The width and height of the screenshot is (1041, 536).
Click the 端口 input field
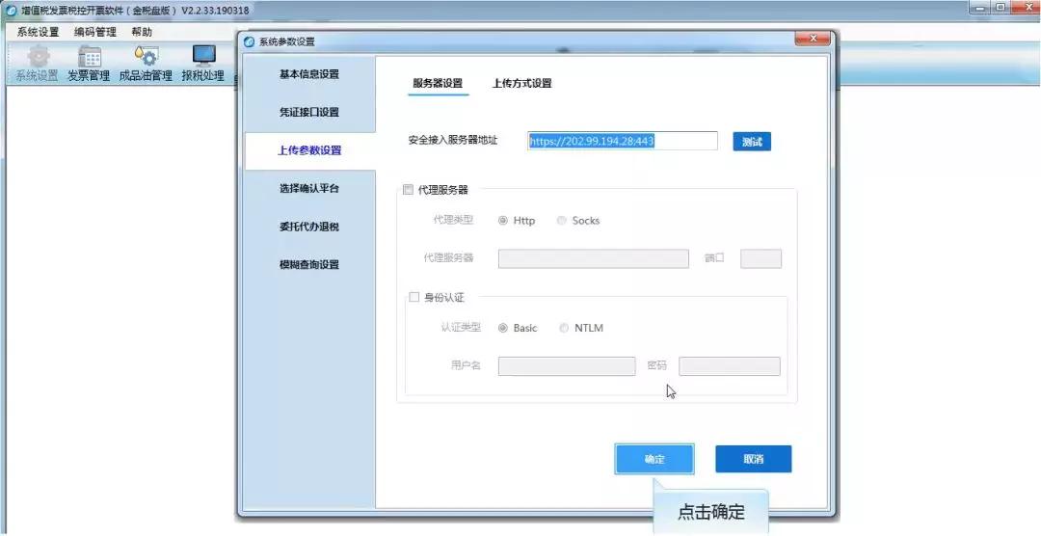(x=761, y=259)
